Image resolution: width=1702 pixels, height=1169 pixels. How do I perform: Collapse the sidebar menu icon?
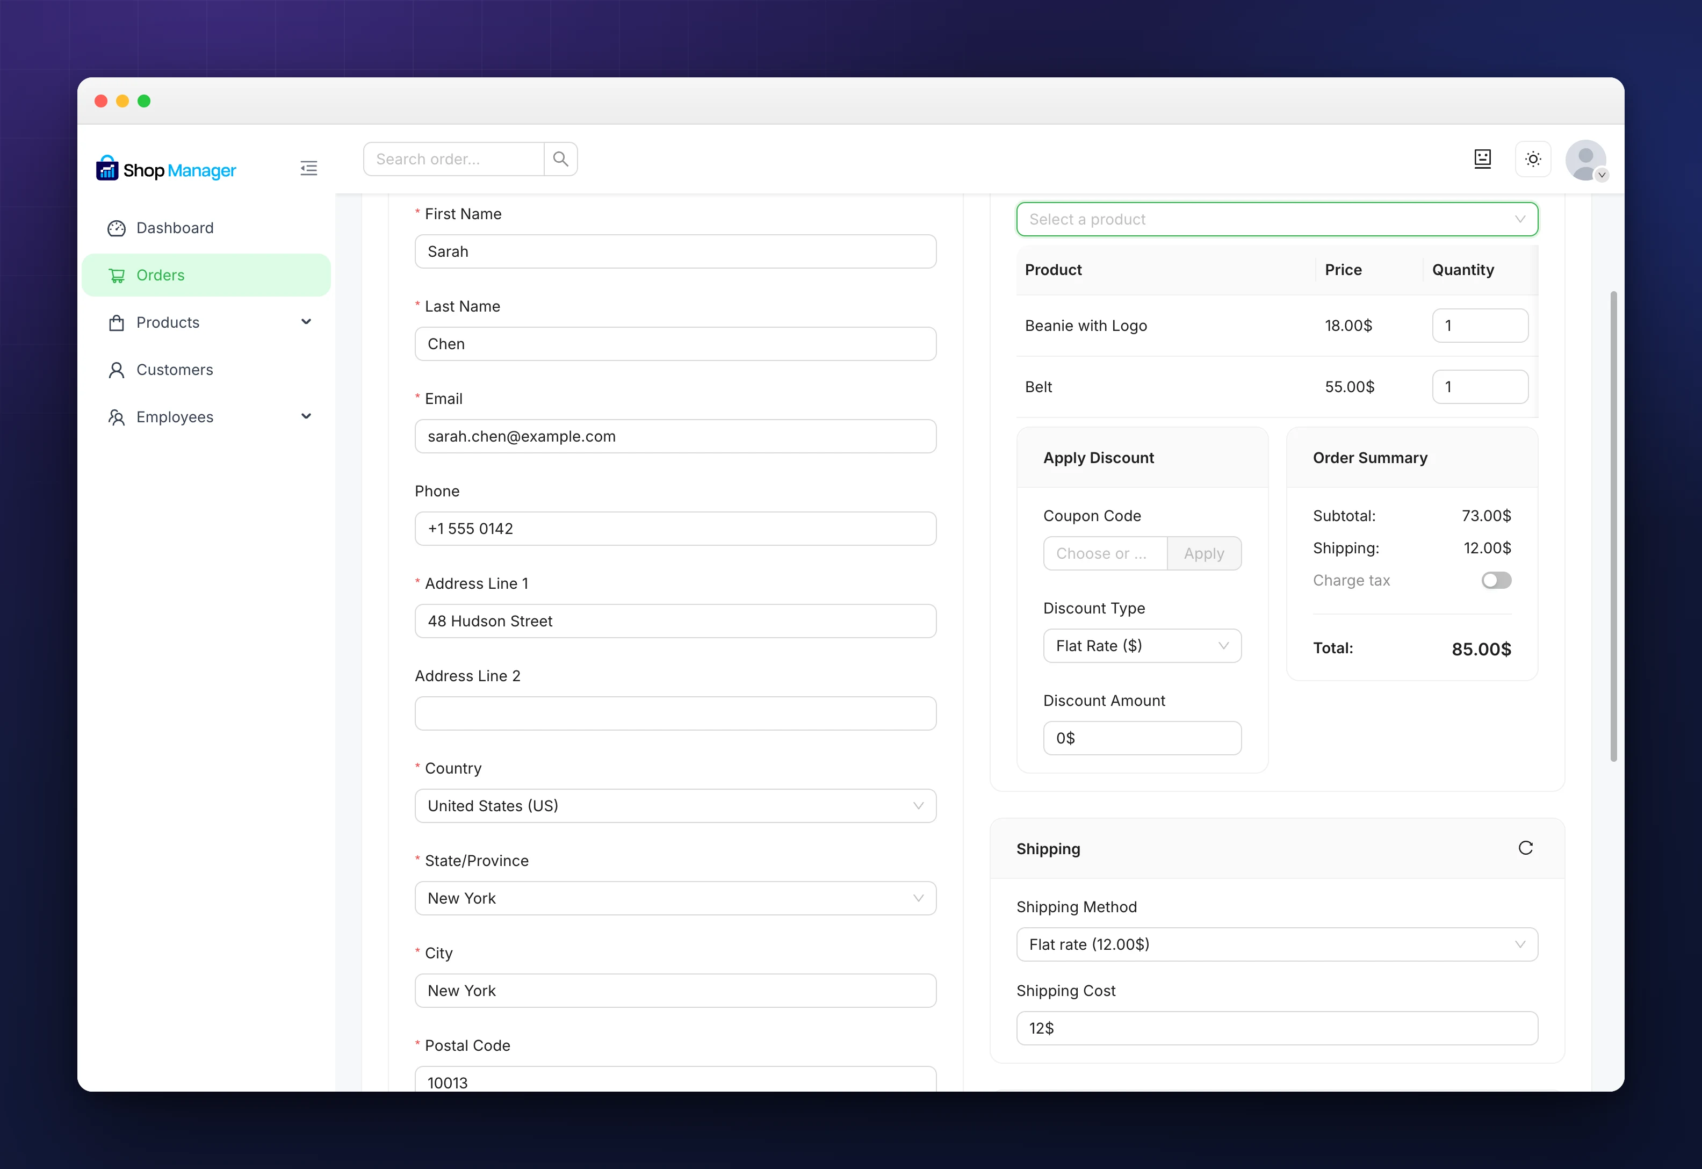tap(308, 169)
